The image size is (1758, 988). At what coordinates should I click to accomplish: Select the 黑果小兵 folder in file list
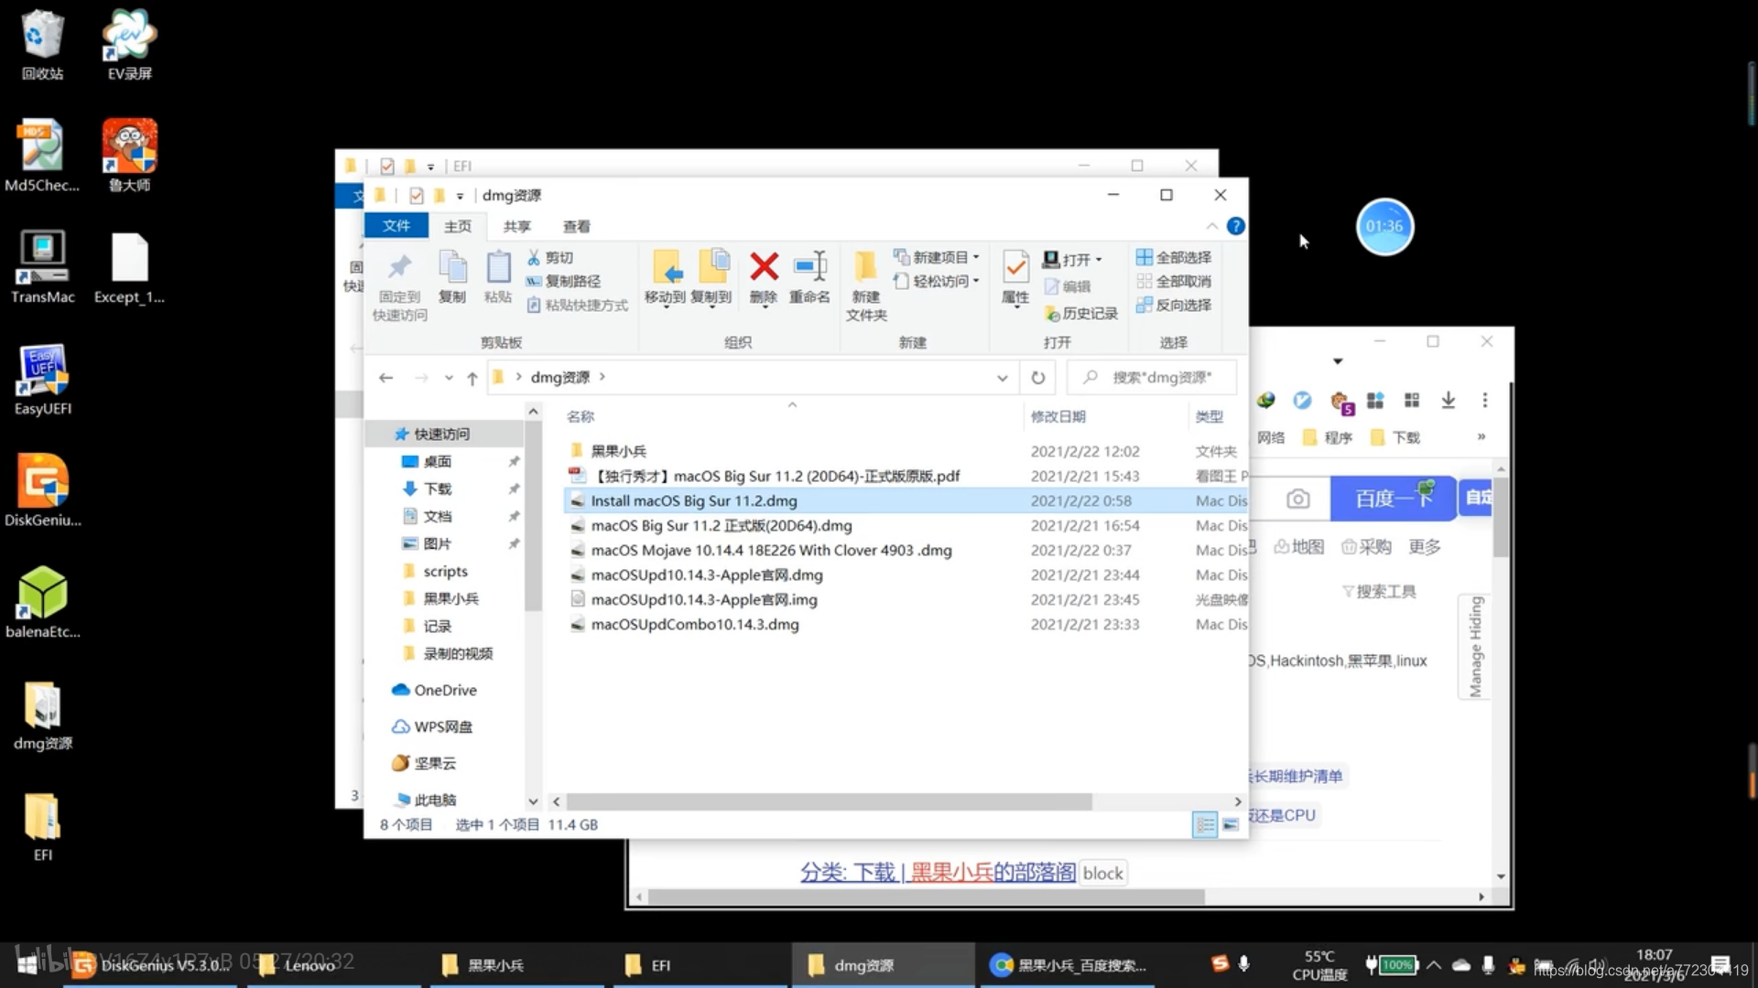618,452
